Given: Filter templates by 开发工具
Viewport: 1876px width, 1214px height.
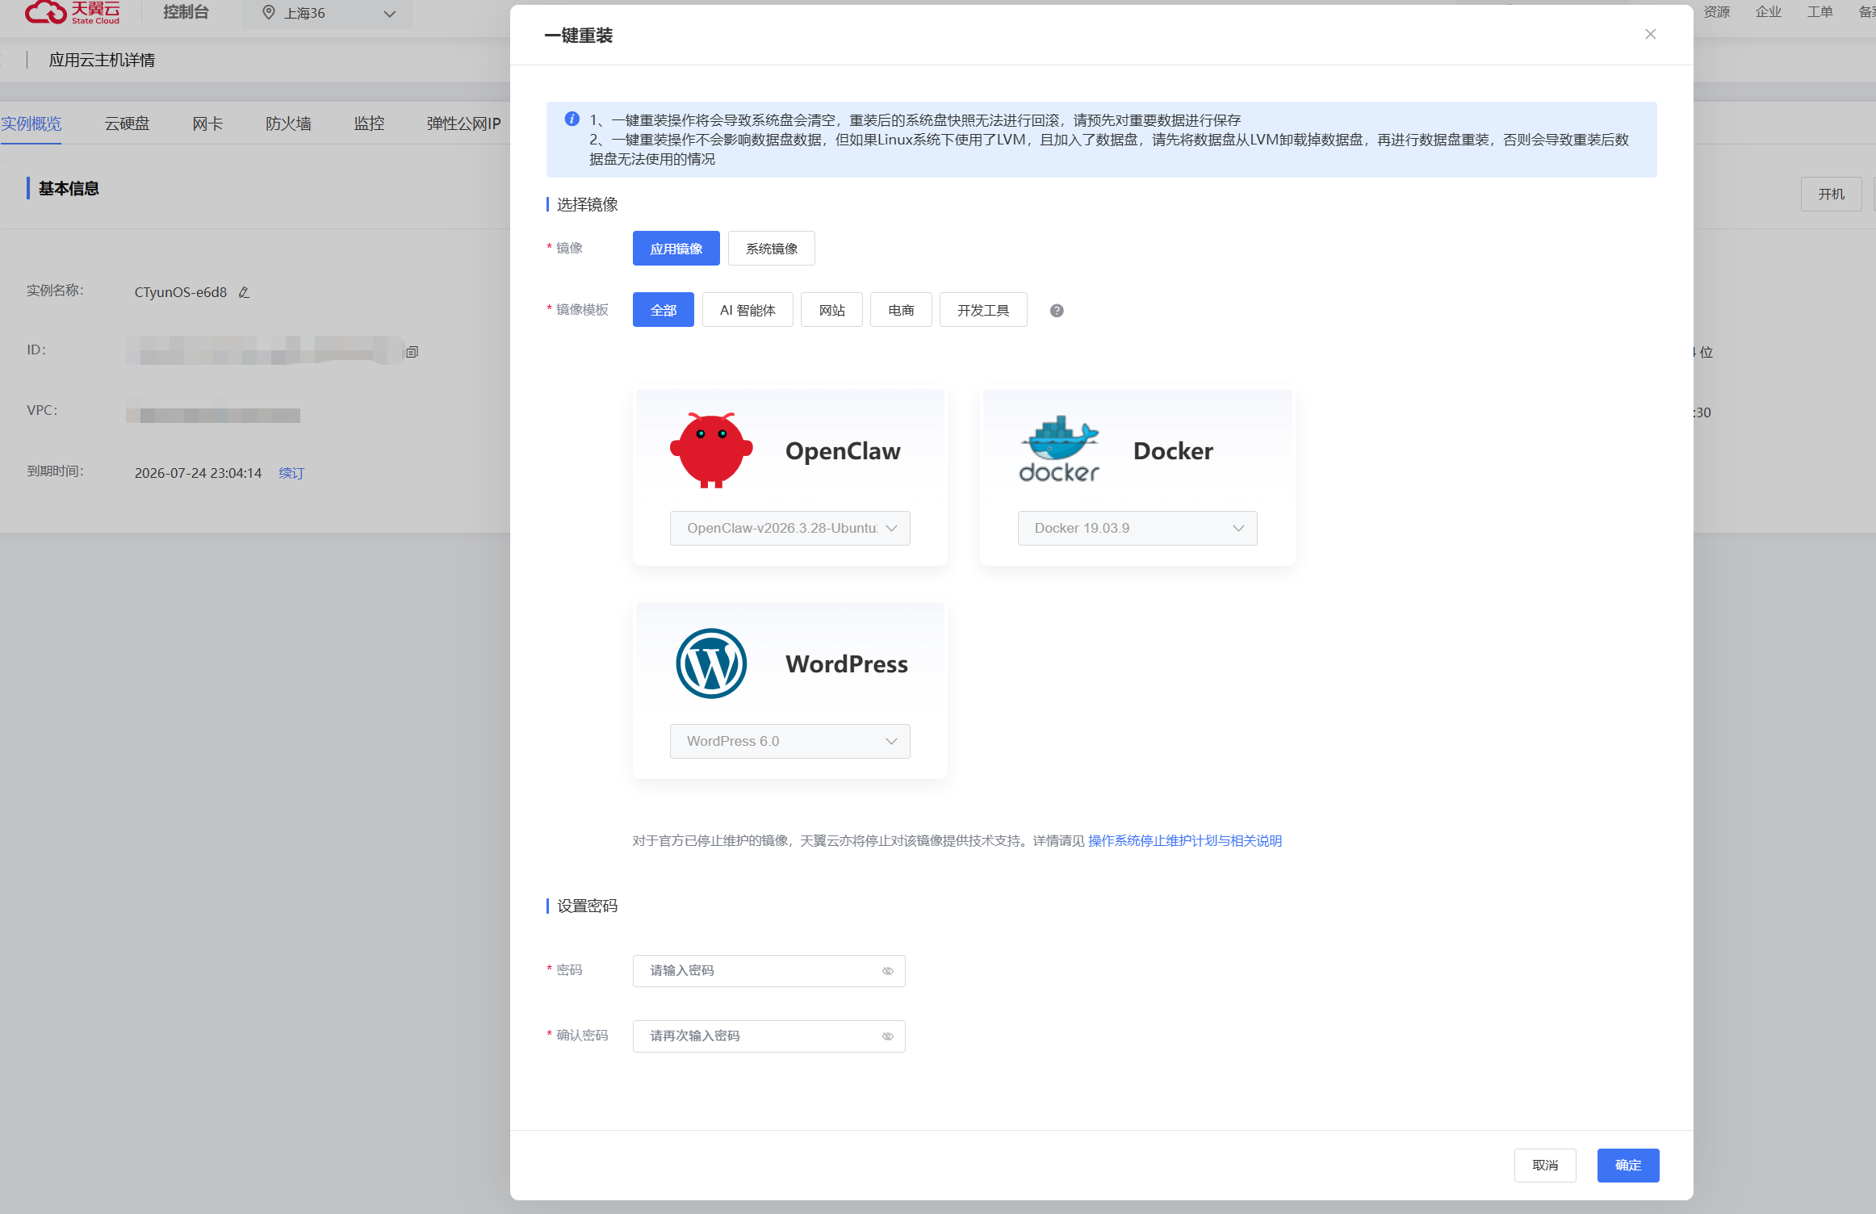Looking at the screenshot, I should coord(983,310).
